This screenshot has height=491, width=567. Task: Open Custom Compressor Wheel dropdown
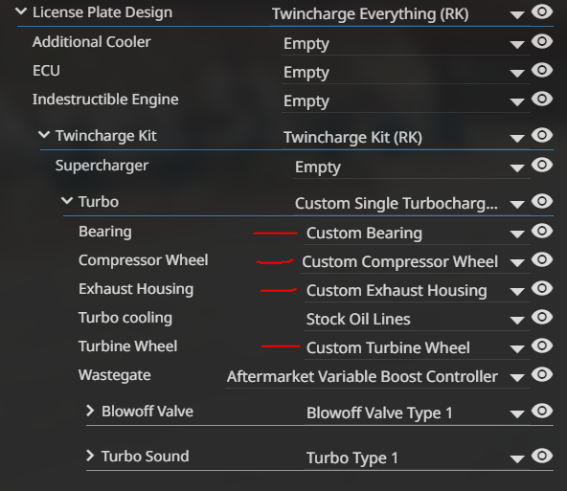coord(415,262)
